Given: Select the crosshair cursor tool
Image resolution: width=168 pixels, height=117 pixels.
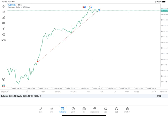Looking at the screenshot, I should pyautogui.click(x=3, y=6).
